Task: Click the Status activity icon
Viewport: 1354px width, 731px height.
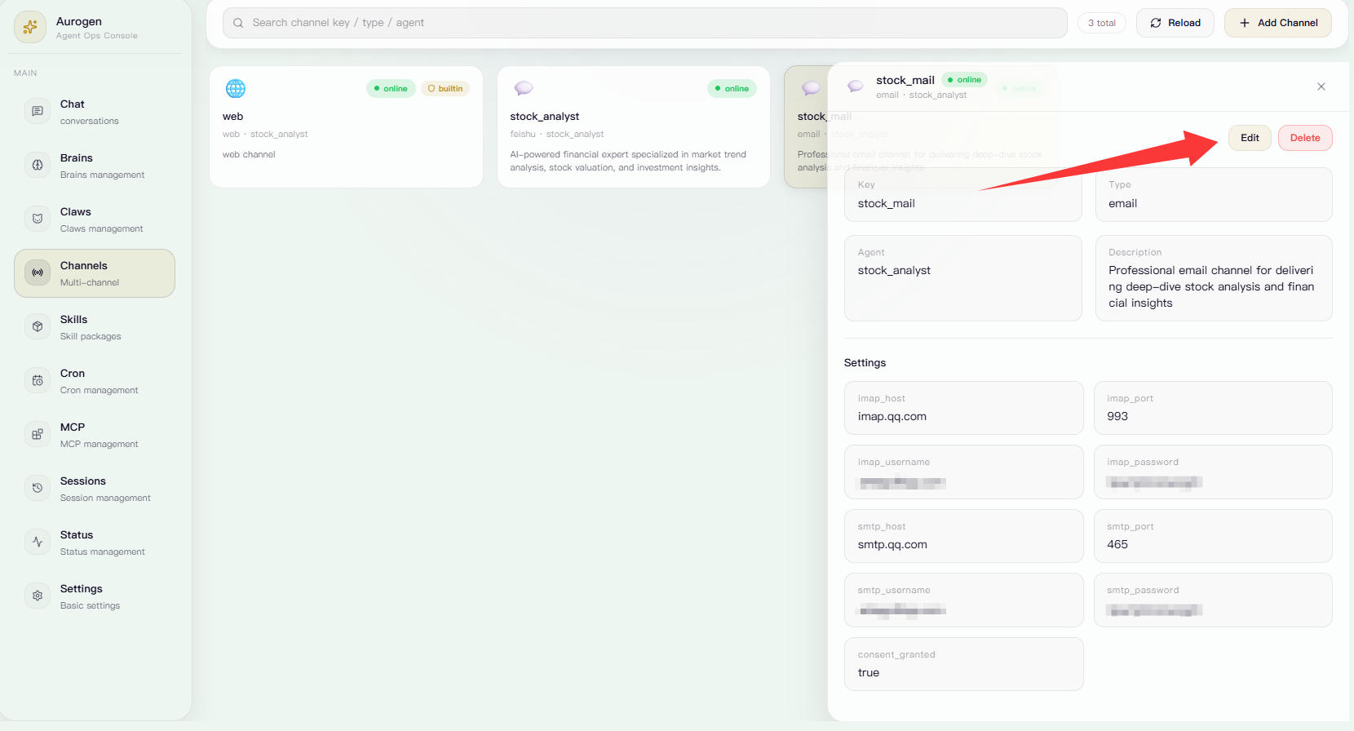Action: (x=38, y=542)
